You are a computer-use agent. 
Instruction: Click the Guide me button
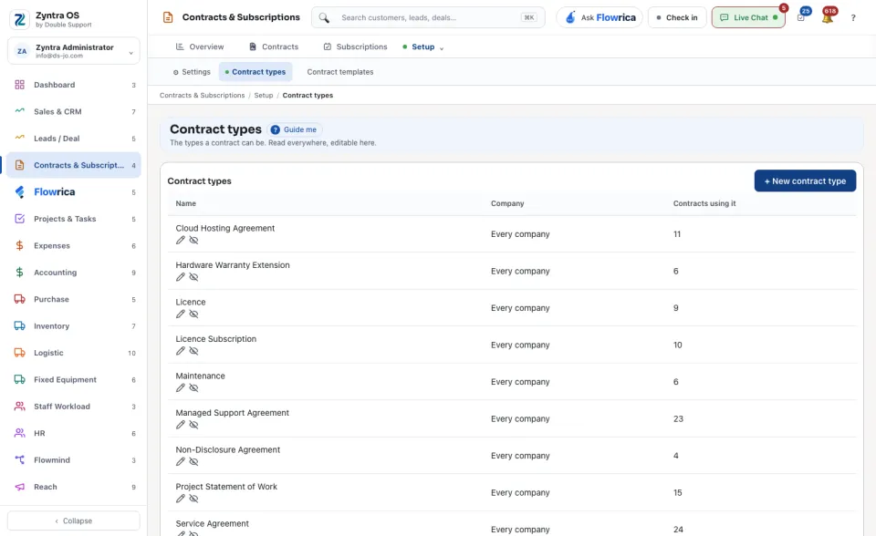(x=295, y=129)
